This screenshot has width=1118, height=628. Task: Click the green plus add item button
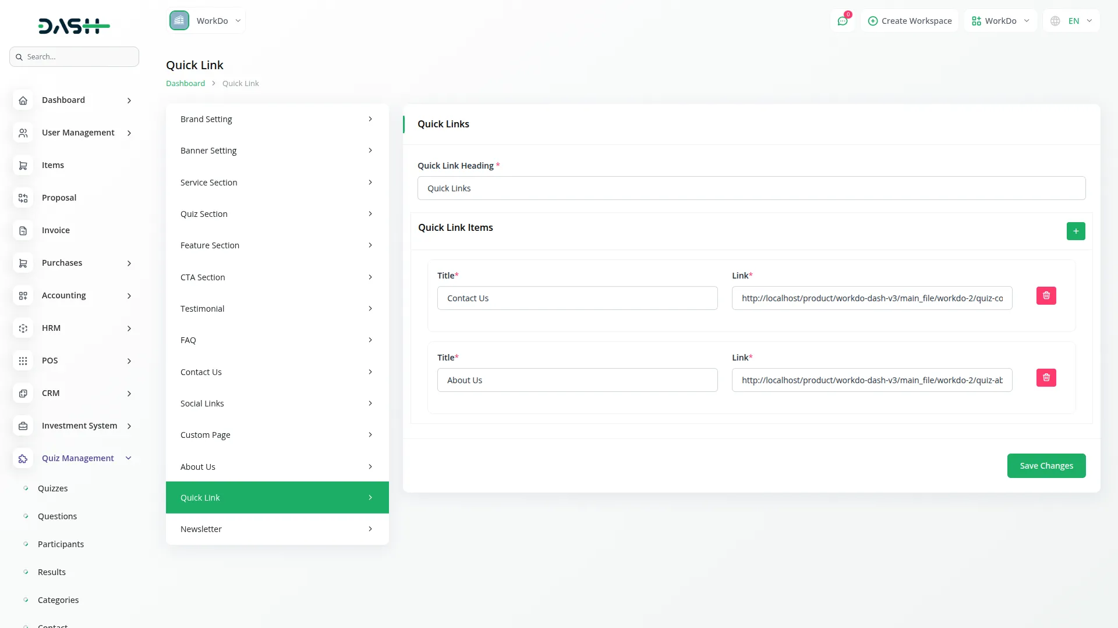coord(1075,231)
